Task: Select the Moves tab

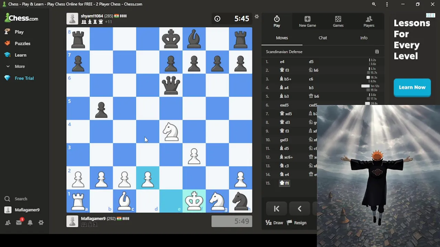Action: point(282,38)
